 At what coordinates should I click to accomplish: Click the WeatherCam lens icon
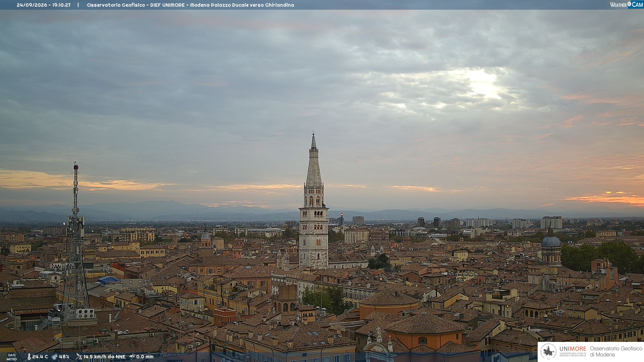(629, 4)
